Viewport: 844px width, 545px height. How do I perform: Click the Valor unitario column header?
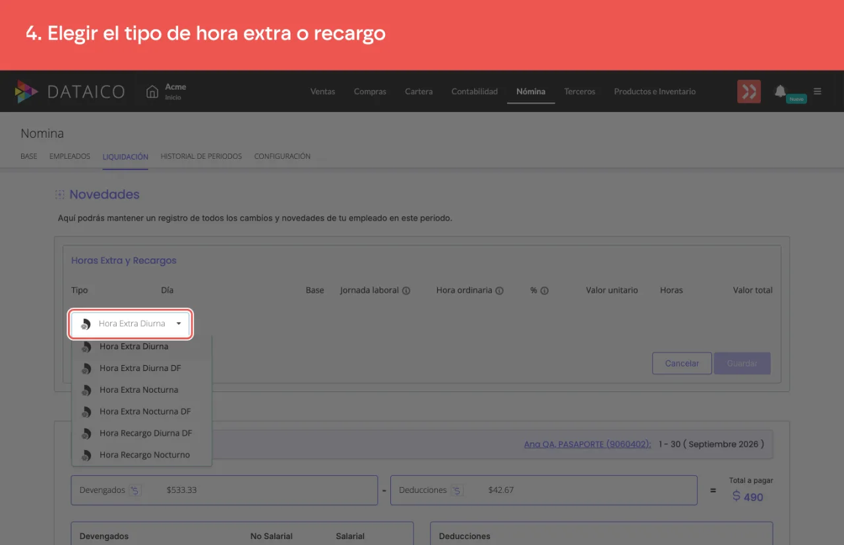[612, 291]
